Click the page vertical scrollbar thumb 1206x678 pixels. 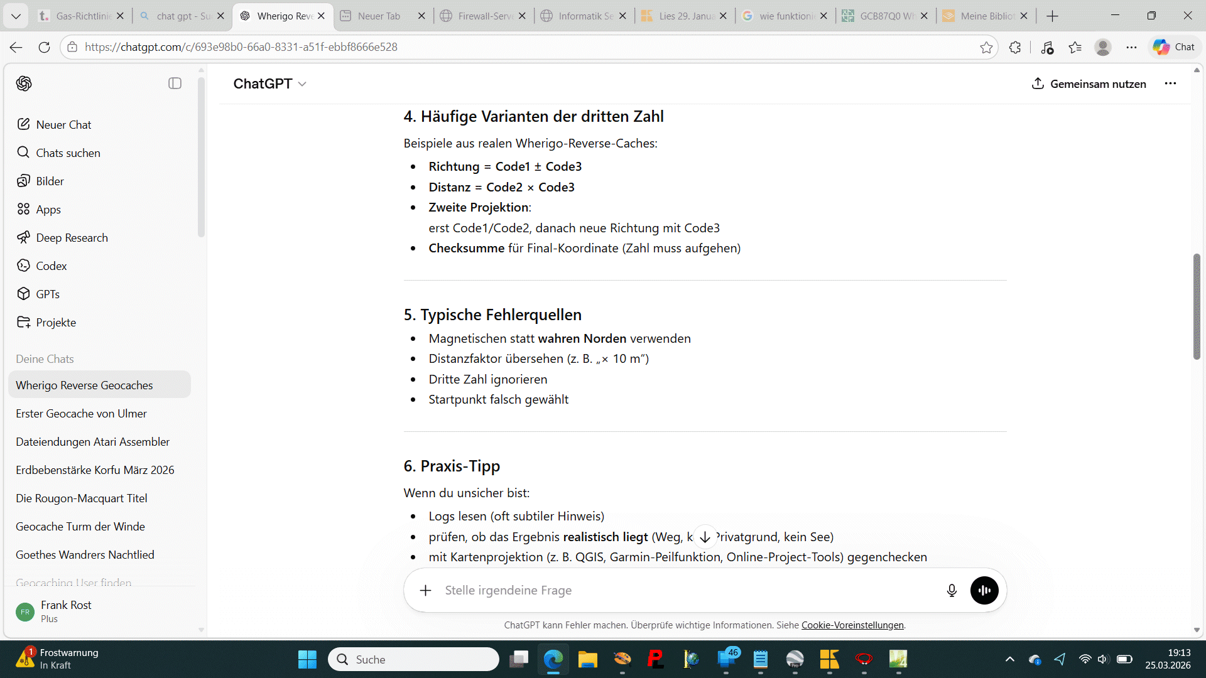click(1197, 306)
